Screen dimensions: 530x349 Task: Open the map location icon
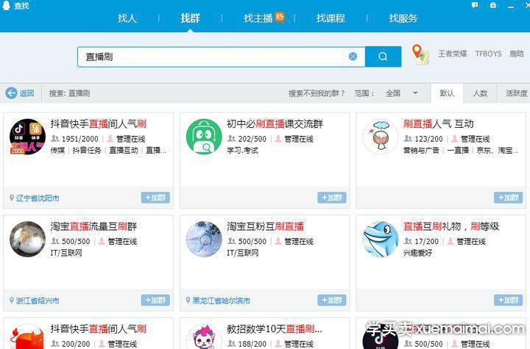click(420, 54)
